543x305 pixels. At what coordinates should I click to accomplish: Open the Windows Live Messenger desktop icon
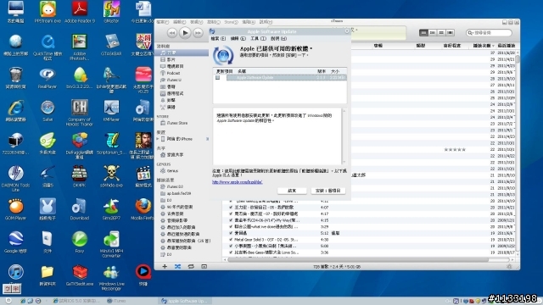111,277
